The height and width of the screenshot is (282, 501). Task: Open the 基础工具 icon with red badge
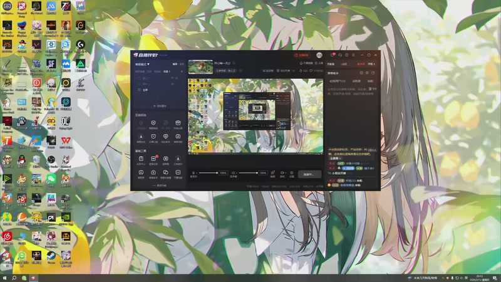tap(153, 159)
